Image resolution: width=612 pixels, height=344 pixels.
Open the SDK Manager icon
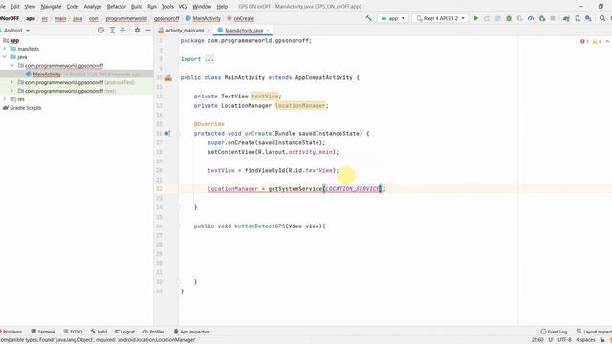(x=588, y=18)
